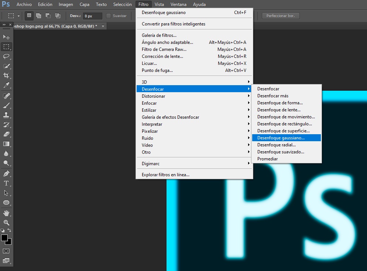Select the Zoom magnifier tool
Image resolution: width=367 pixels, height=271 pixels.
(x=6, y=223)
